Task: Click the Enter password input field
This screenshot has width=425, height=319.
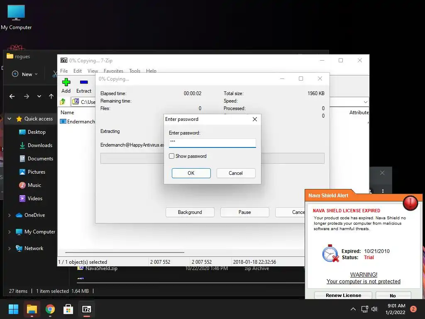Action: point(212,143)
